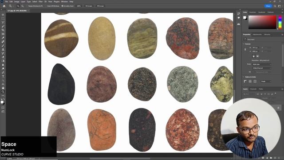The height and width of the screenshot is (160, 284).
Task: Open the Pixels ruler units dropdown
Action: pyautogui.click(x=266, y=81)
